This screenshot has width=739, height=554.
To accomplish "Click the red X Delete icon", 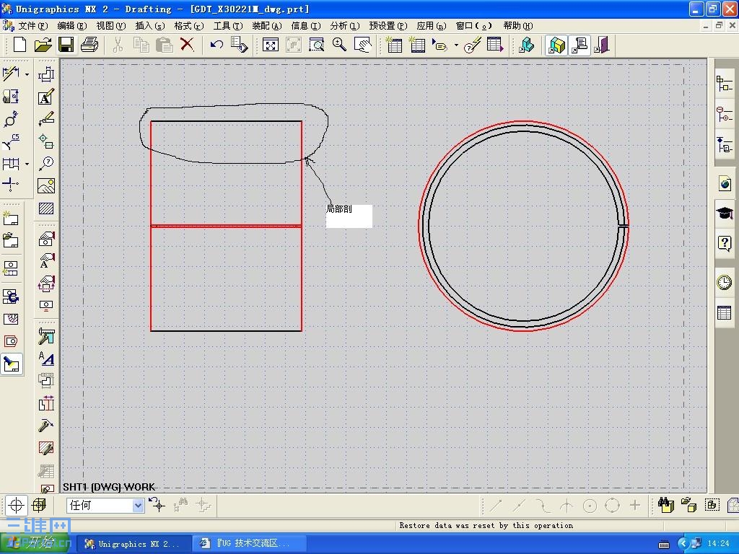I will (x=187, y=45).
